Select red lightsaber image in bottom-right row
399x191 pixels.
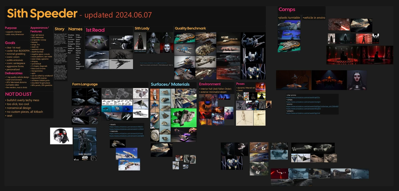click(279, 174)
